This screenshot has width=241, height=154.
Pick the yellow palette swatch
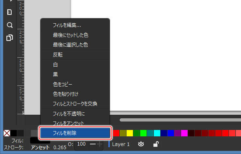click(x=130, y=133)
